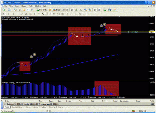Switch chart to M1 timeframe

coord(50,14)
